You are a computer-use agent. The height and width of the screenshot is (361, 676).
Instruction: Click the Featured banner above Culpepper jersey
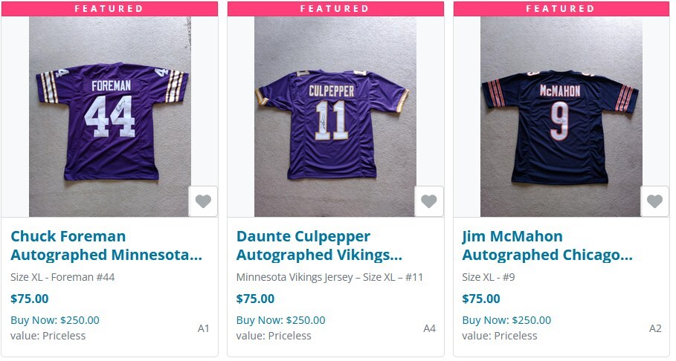point(335,9)
